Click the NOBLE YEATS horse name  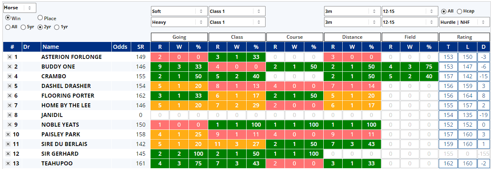[x=60, y=125]
